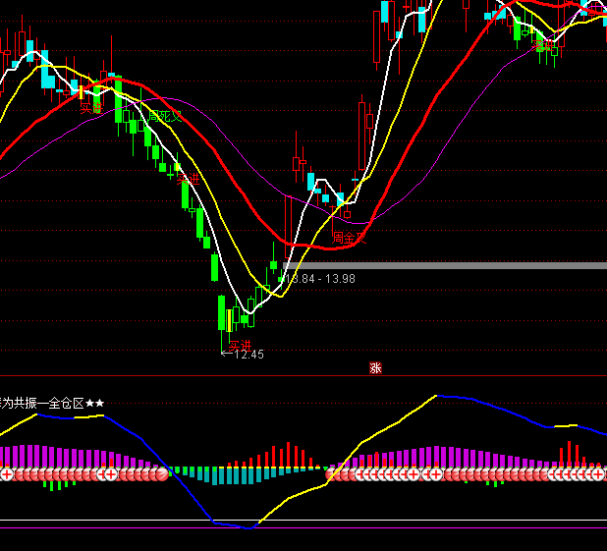This screenshot has height=551, width=607.
Task: Click the 12.45 low price label
Action: (x=248, y=355)
